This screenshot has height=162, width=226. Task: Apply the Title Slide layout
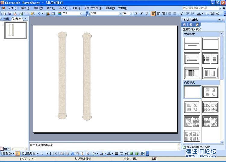point(192,44)
